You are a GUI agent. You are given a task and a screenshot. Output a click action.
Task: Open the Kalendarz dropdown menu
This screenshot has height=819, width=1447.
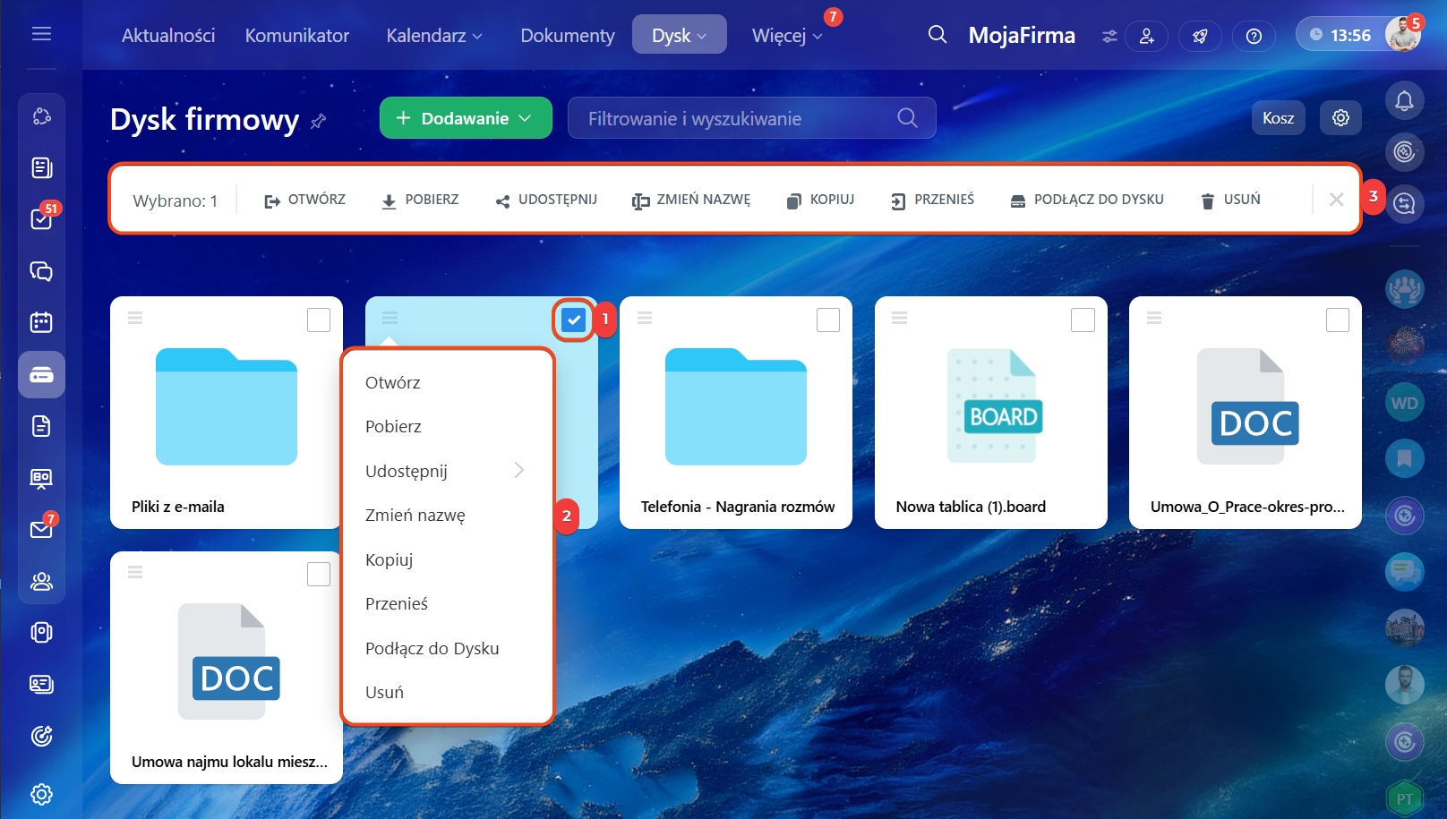(434, 36)
